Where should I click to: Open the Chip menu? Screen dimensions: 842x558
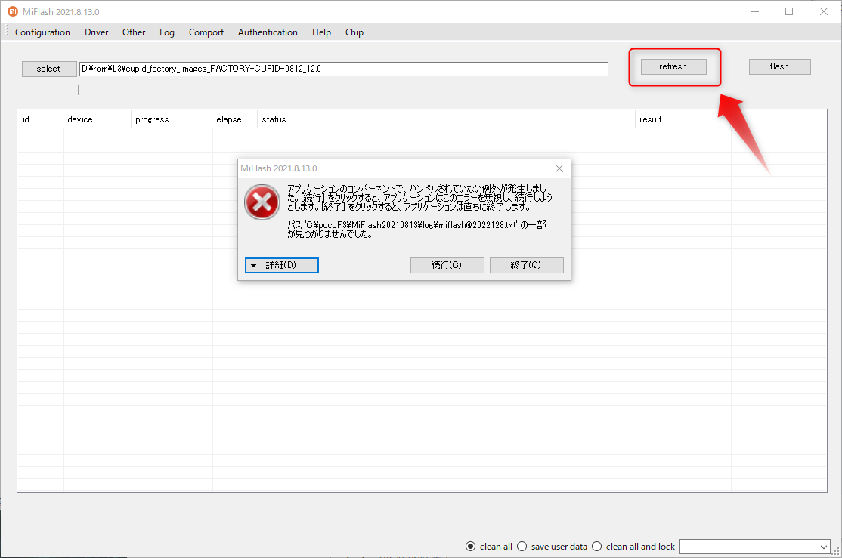(x=354, y=32)
